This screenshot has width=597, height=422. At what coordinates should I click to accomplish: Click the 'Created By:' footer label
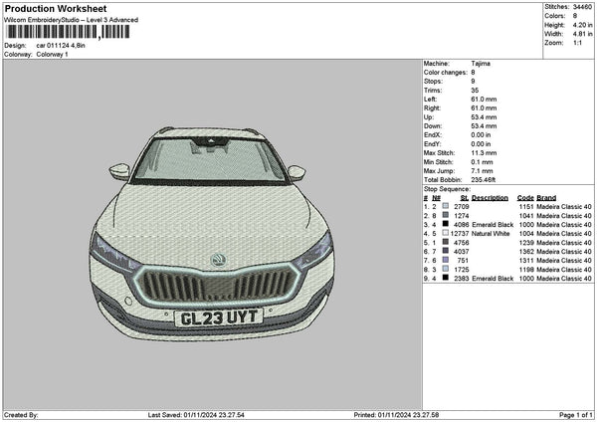(x=21, y=415)
